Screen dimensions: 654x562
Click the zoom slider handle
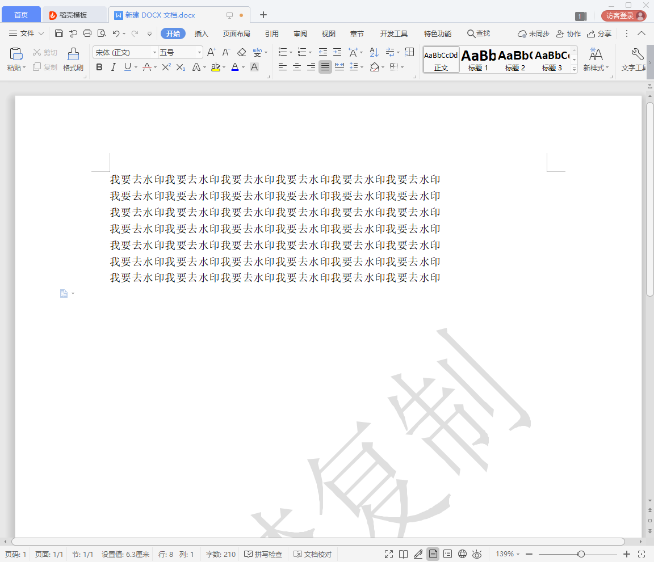(x=581, y=554)
